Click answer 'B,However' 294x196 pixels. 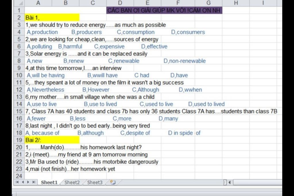(96, 90)
